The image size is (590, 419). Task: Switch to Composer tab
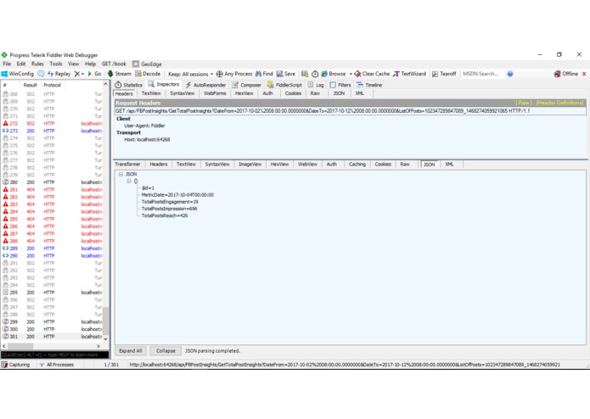[x=246, y=85]
